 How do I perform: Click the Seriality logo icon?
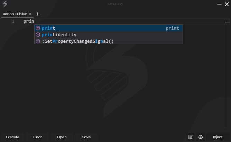pos(5,4)
